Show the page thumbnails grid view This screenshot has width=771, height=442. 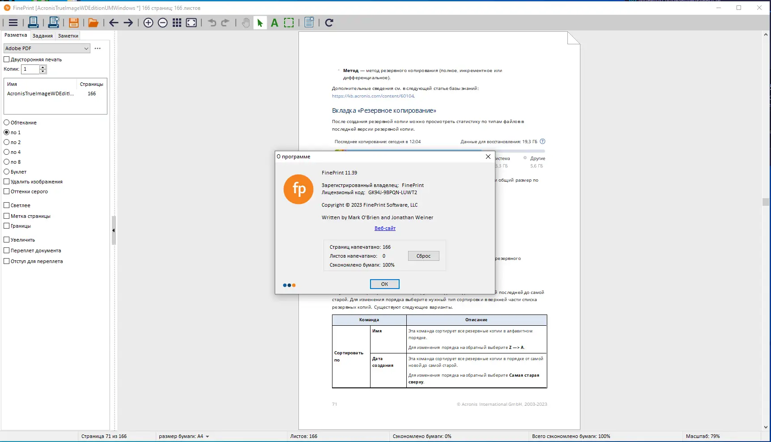(x=177, y=23)
